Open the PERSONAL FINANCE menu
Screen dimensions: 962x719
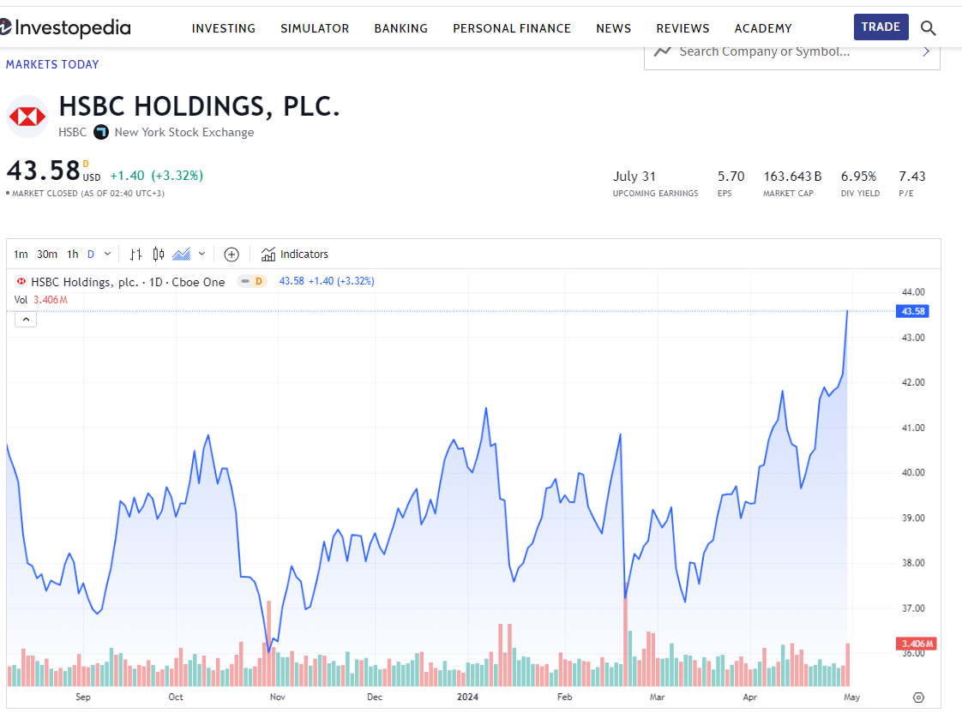click(x=512, y=28)
